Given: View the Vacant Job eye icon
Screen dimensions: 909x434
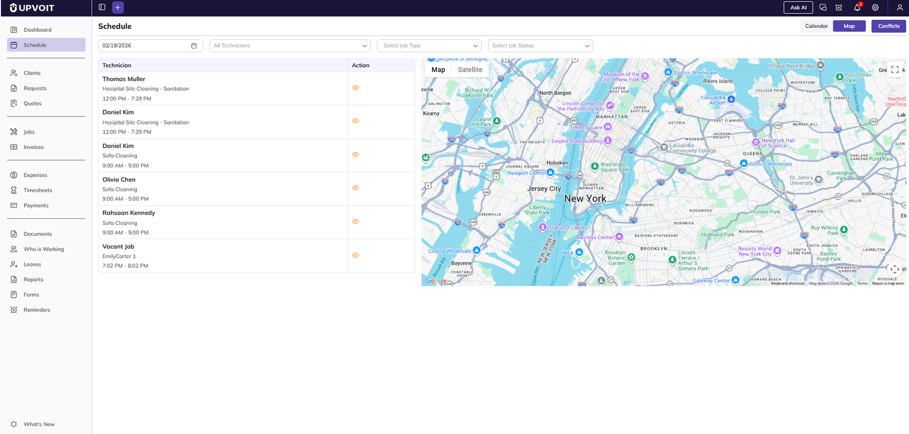Looking at the screenshot, I should coord(356,256).
